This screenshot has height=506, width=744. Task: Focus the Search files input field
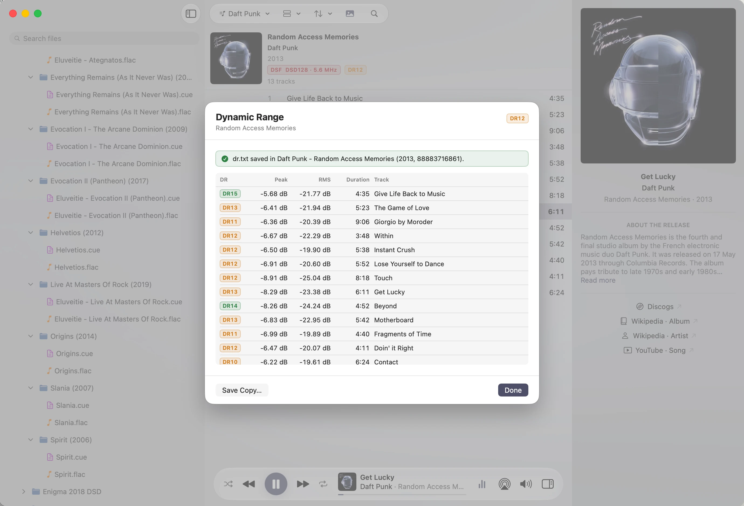click(104, 38)
